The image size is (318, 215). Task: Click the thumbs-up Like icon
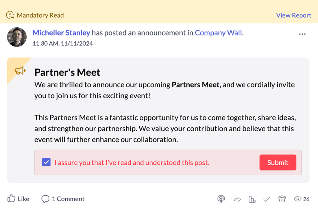[11, 199]
